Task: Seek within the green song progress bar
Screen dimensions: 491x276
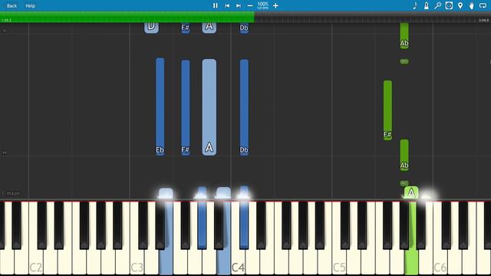Action: pyautogui.click(x=127, y=17)
